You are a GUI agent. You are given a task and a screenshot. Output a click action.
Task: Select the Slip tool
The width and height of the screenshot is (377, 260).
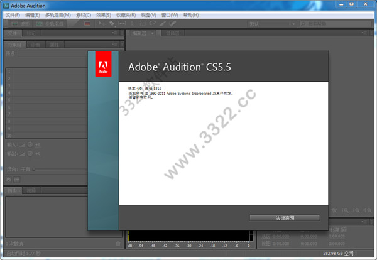click(122, 23)
